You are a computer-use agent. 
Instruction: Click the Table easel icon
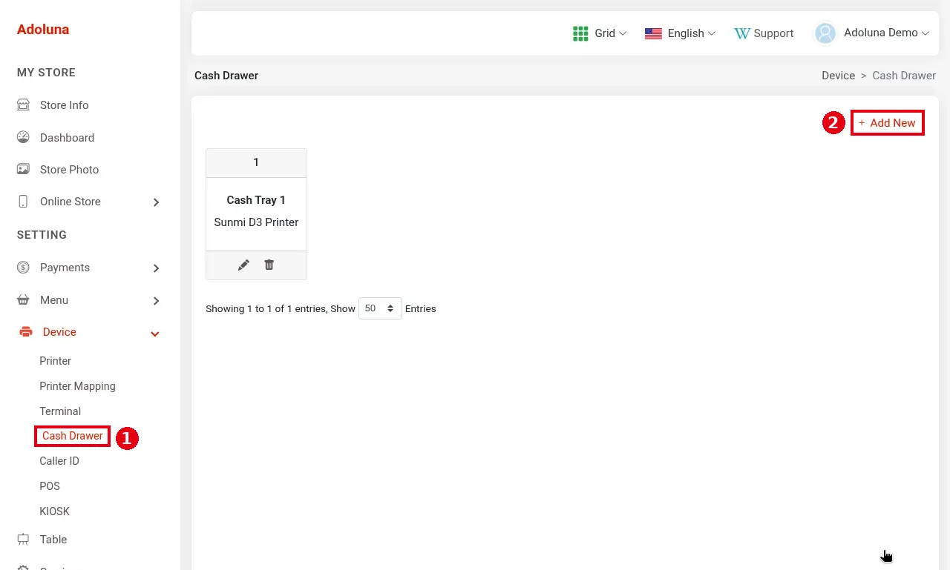click(23, 540)
